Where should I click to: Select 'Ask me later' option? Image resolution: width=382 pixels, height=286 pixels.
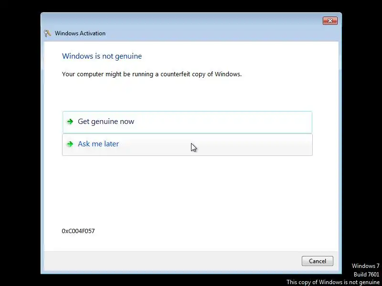187,144
